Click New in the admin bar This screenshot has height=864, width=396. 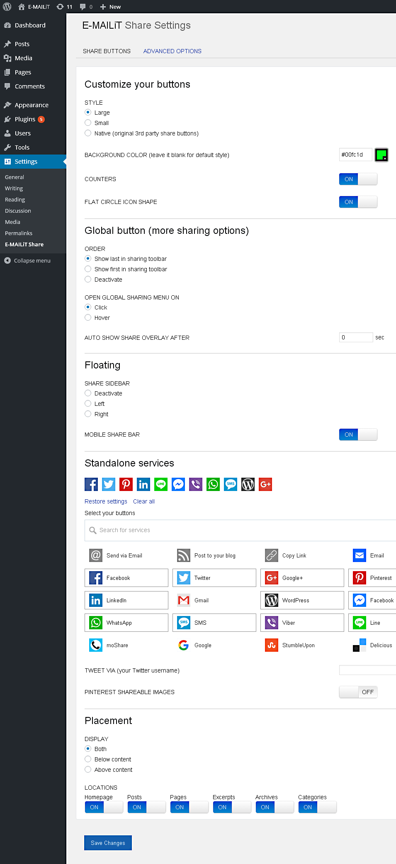tap(111, 7)
